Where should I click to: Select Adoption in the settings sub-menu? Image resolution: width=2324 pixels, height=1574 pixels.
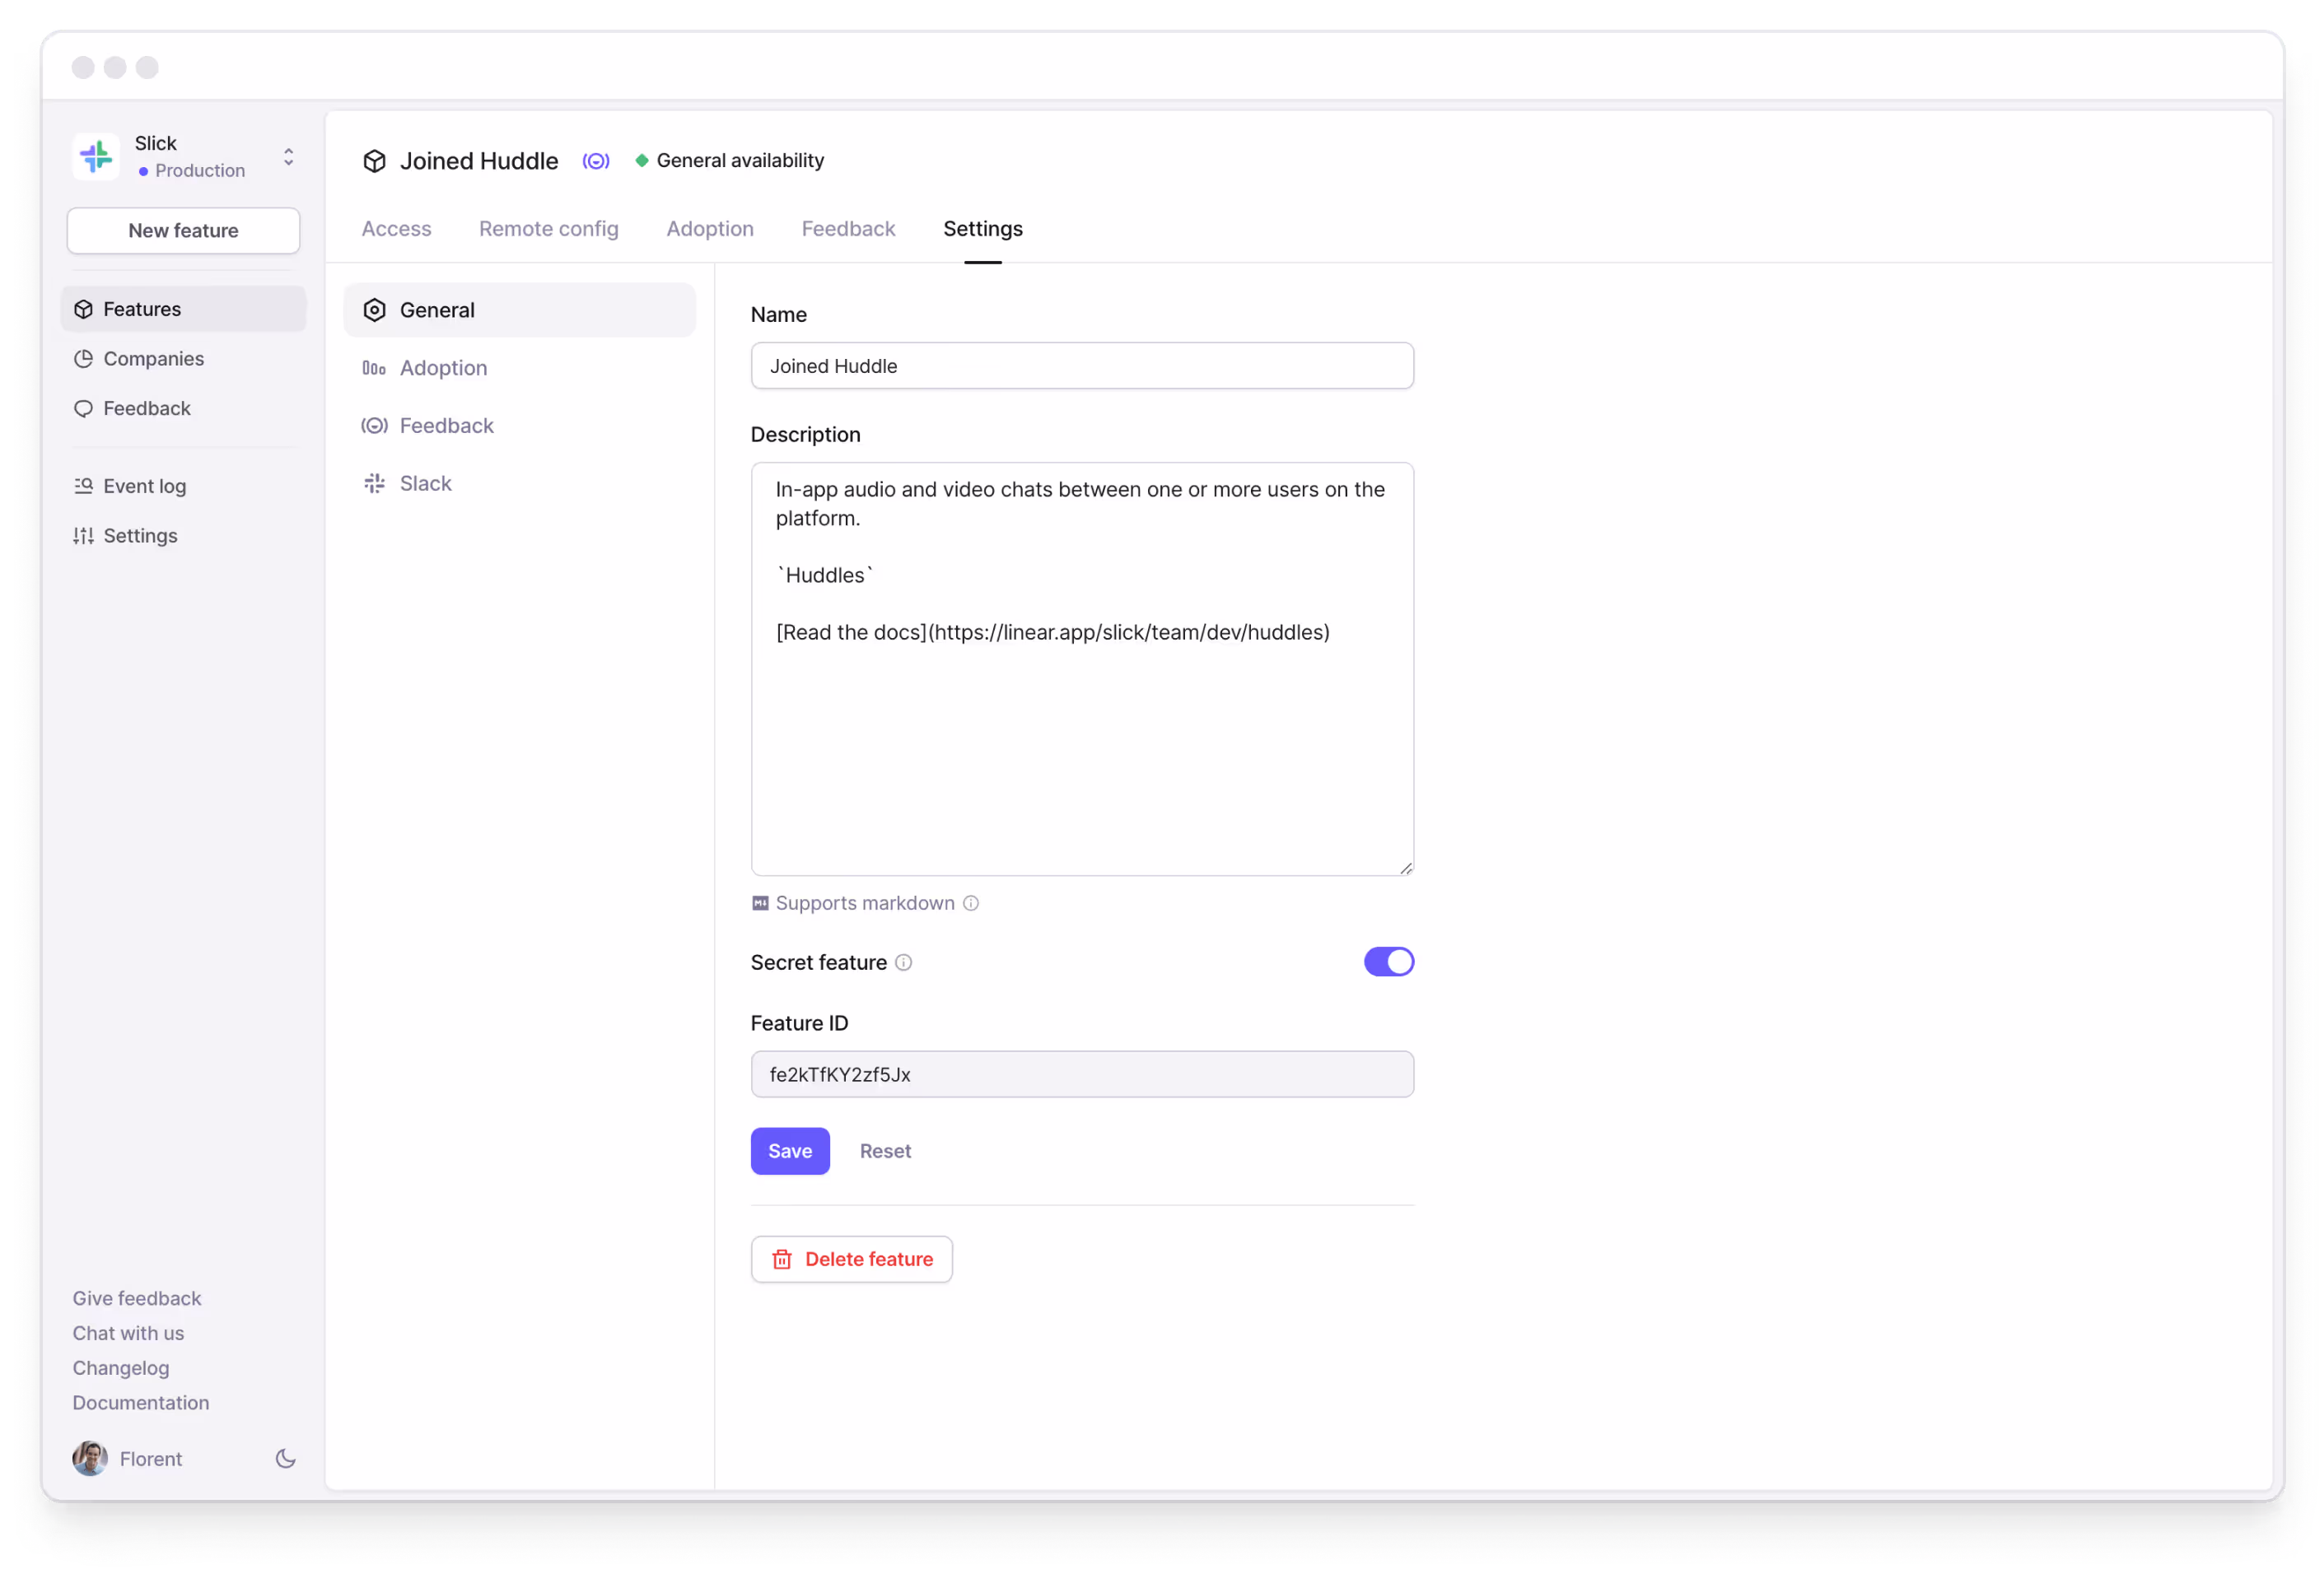(x=520, y=369)
